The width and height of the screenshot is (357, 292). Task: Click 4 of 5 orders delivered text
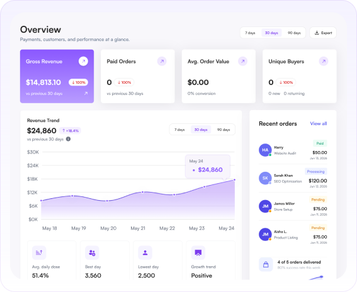[299, 262]
